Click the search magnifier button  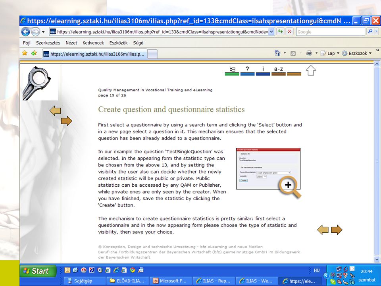pyautogui.click(x=370, y=32)
